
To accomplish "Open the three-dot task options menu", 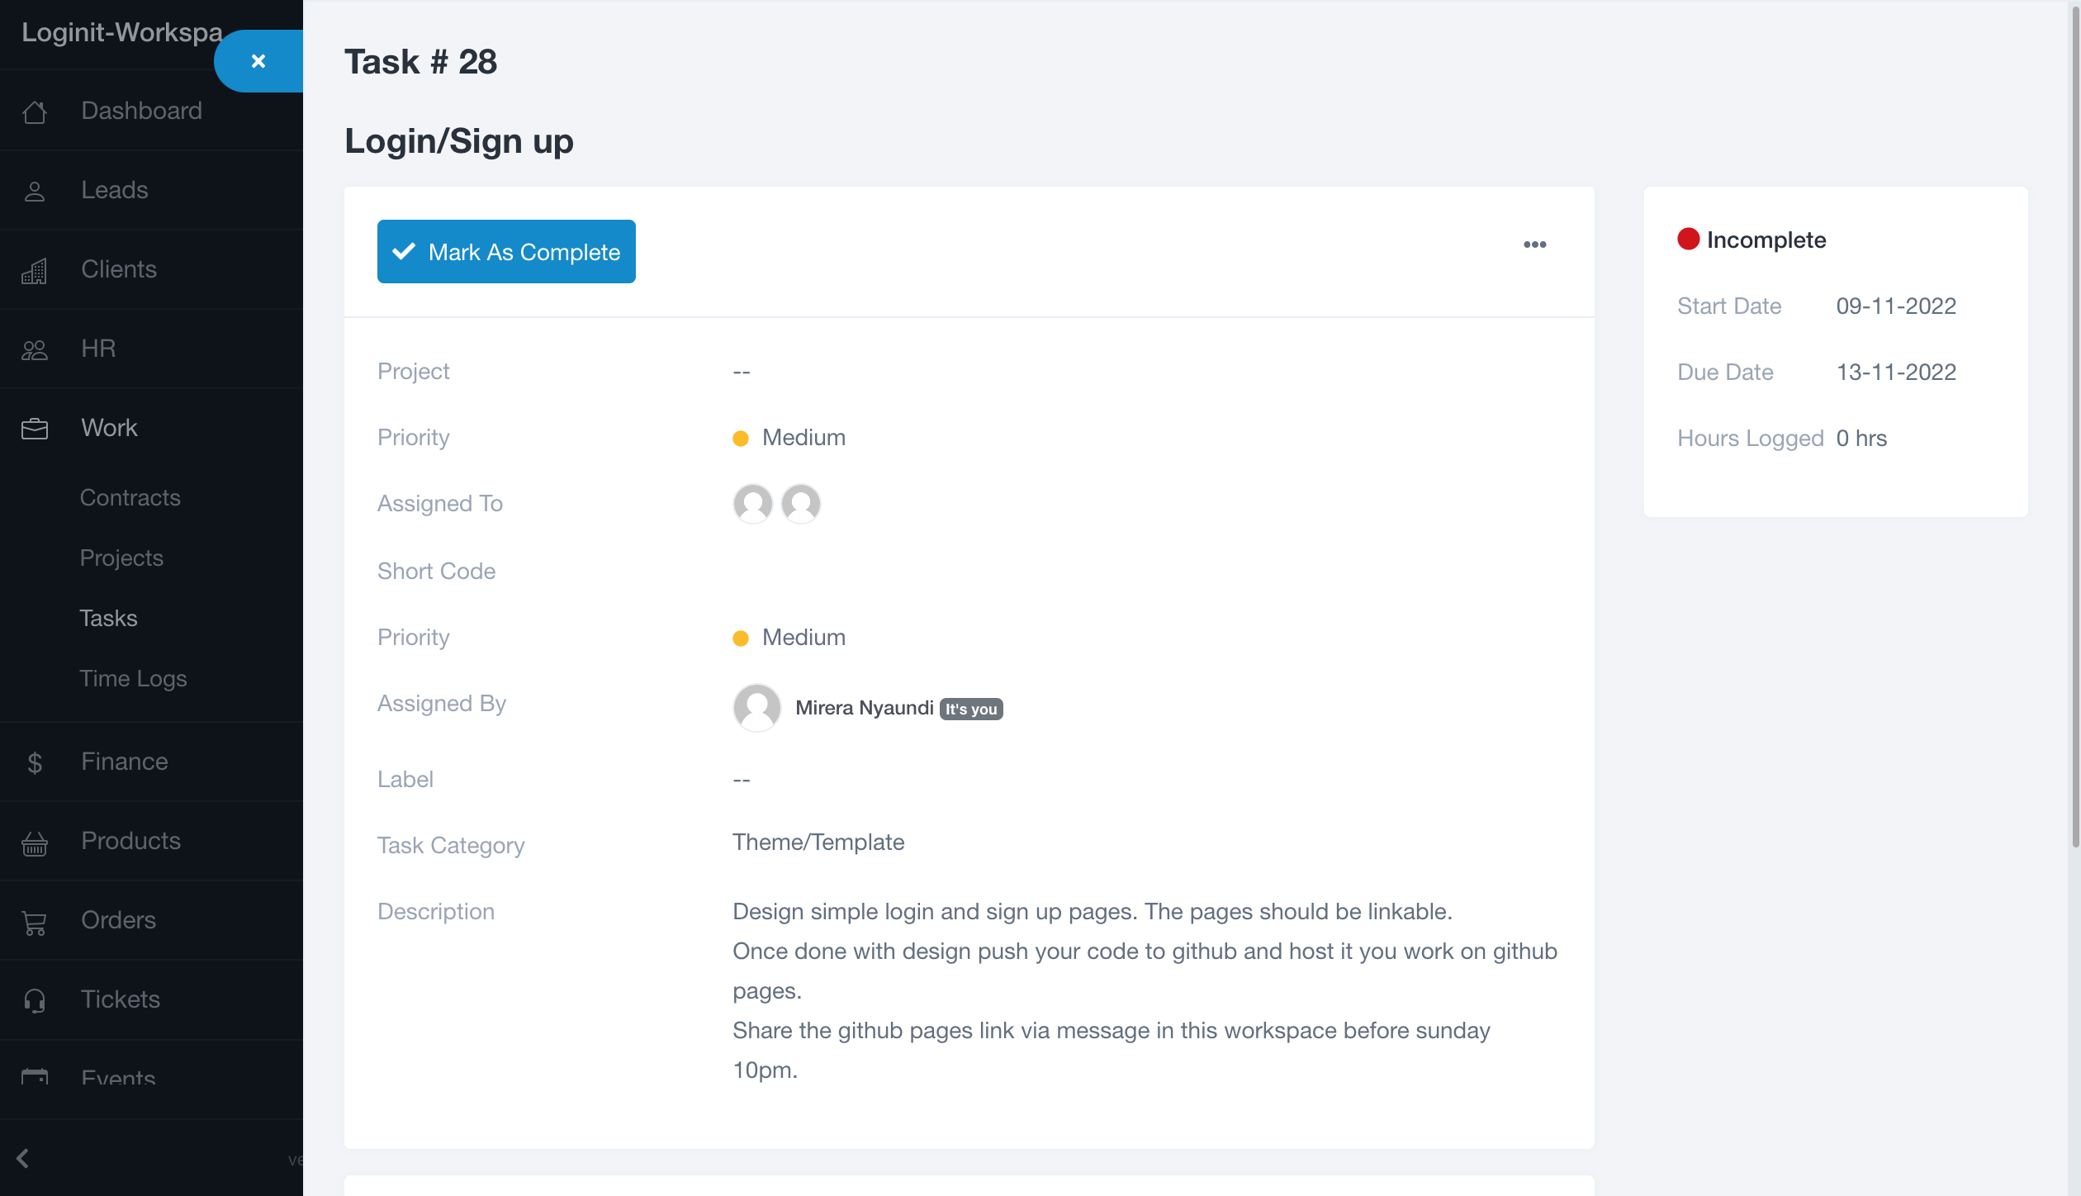I will pyautogui.click(x=1534, y=244).
